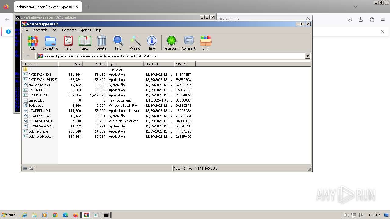Open Firefox hamburger application menu
Image resolution: width=390 pixels, height=219 pixels.
[x=383, y=19]
